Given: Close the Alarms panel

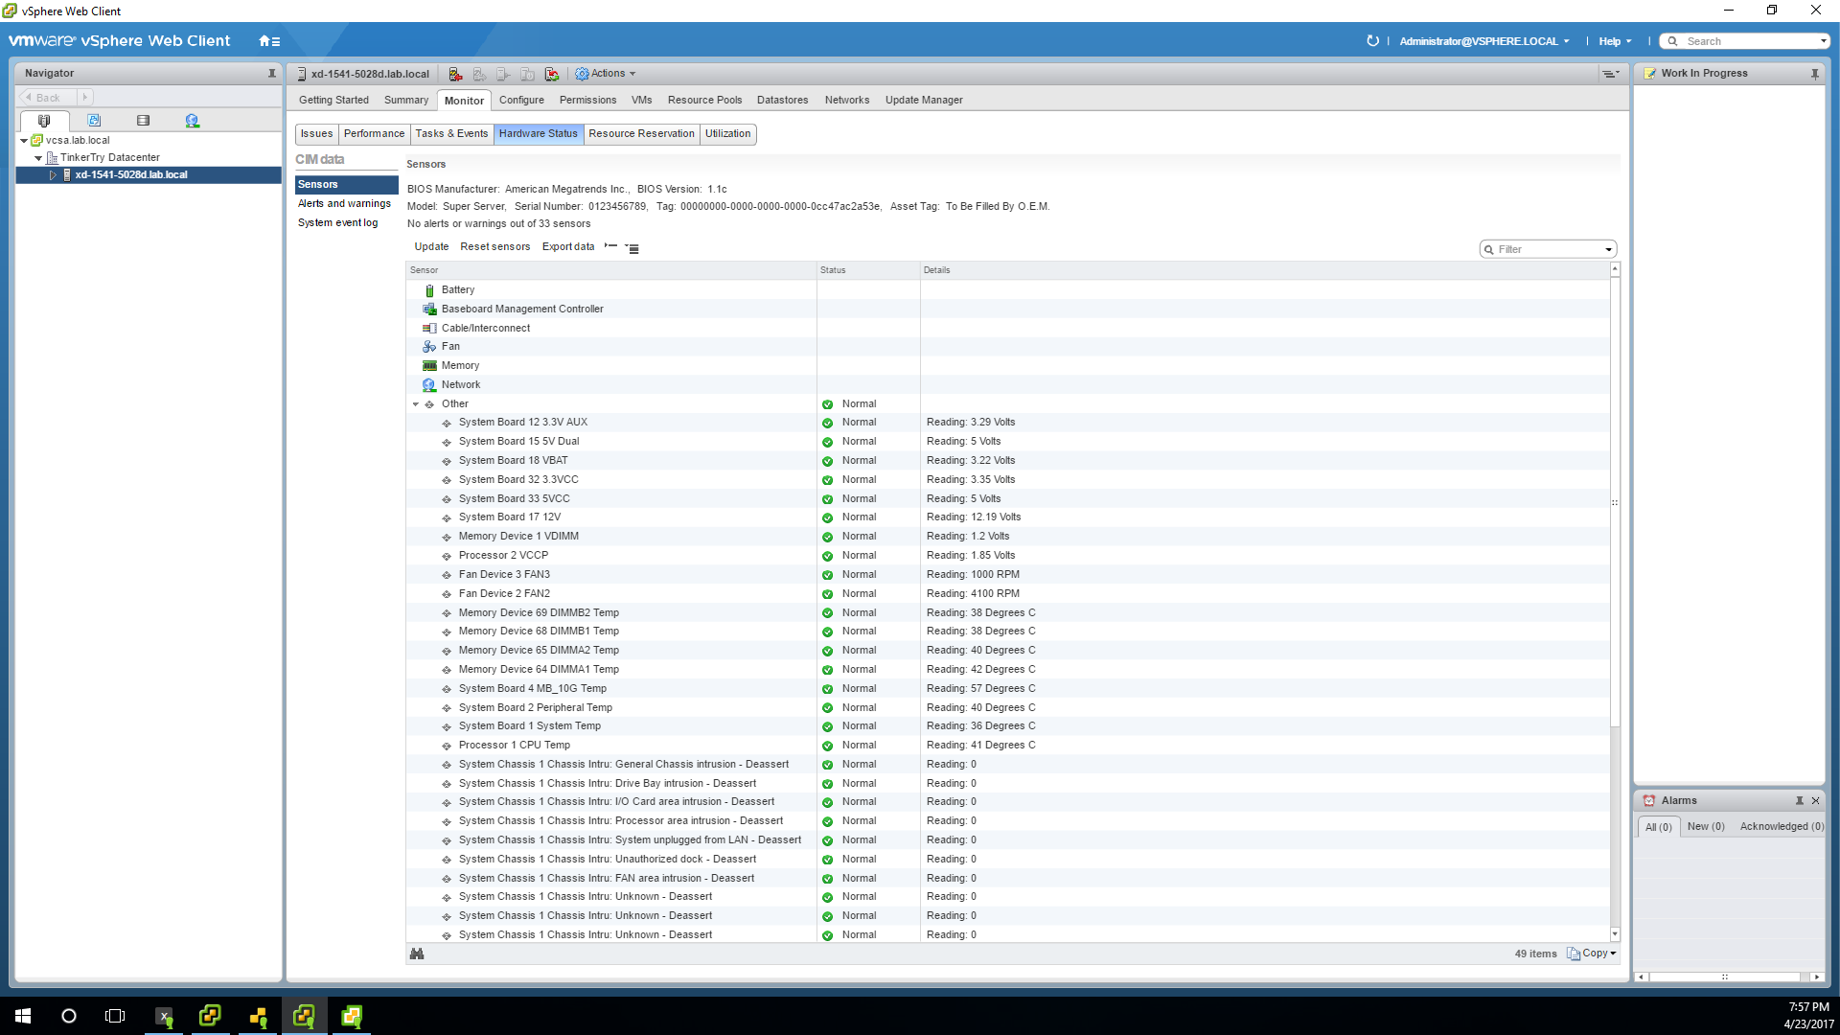Looking at the screenshot, I should click(1815, 800).
